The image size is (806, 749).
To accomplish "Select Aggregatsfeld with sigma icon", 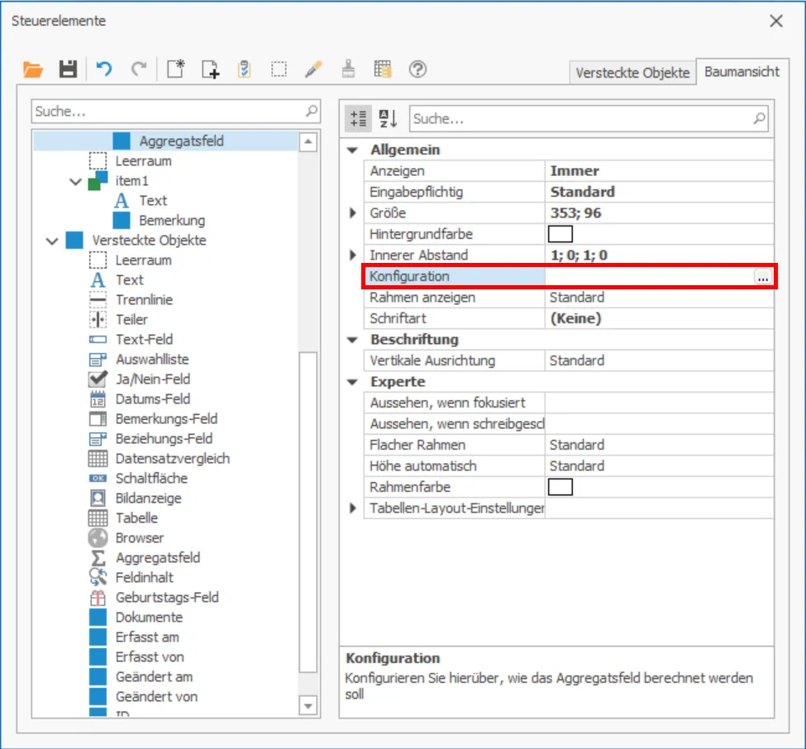I will [145, 557].
